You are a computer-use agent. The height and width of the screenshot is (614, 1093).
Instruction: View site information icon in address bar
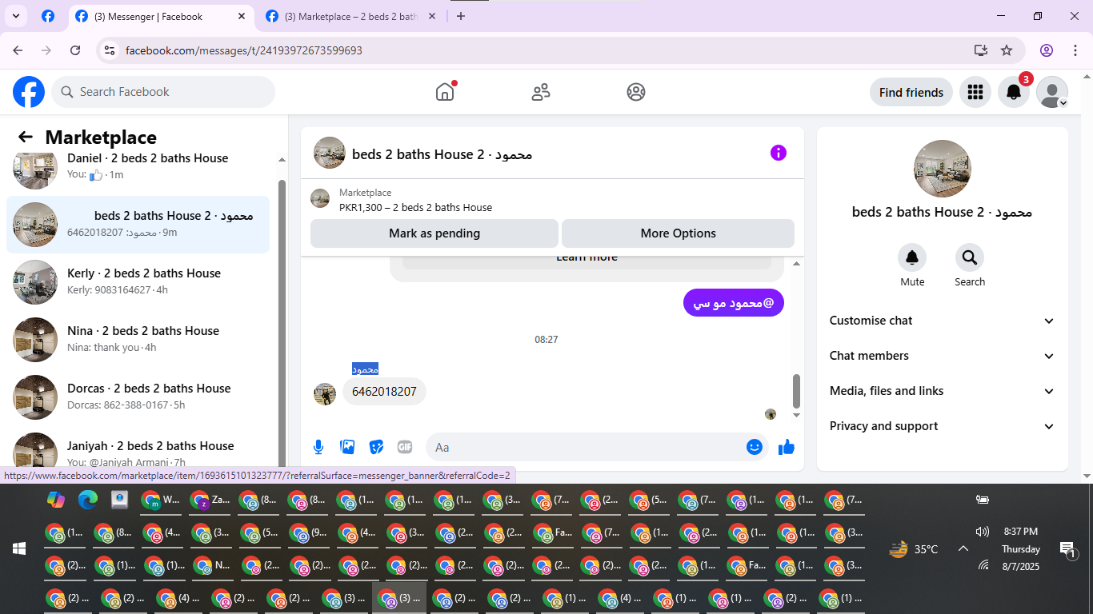click(x=110, y=50)
